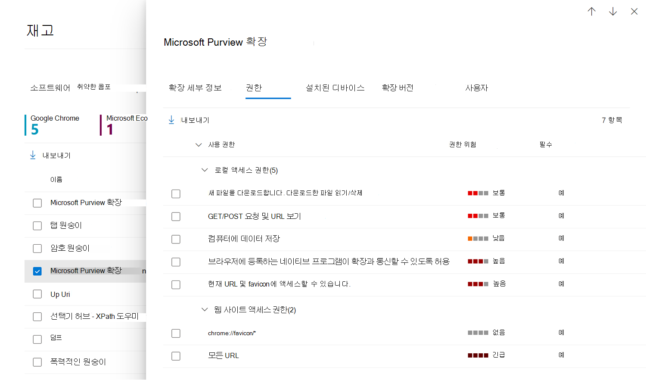Collapse all groups via 사용 권한 chevron
This screenshot has width=646, height=380.
(x=199, y=145)
